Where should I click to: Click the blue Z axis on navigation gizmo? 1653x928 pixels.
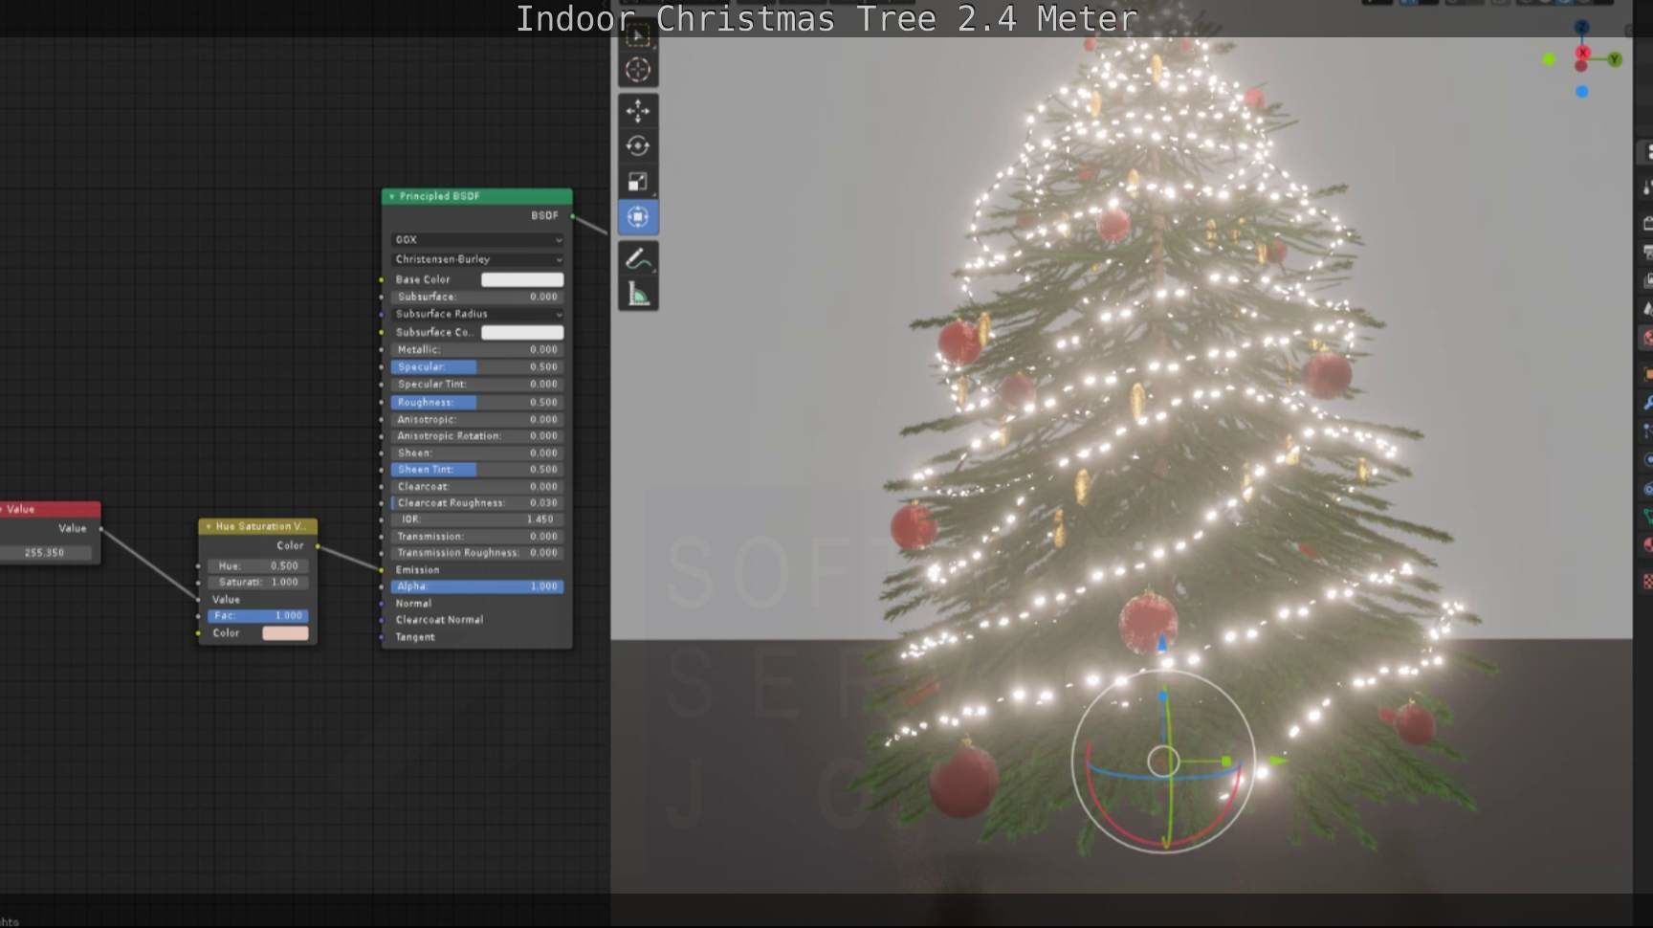[1581, 27]
